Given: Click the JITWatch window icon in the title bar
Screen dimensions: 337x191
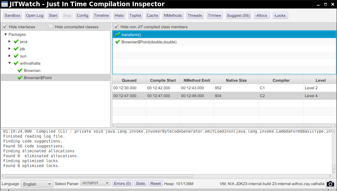Looking at the screenshot, I should [x=5, y=5].
